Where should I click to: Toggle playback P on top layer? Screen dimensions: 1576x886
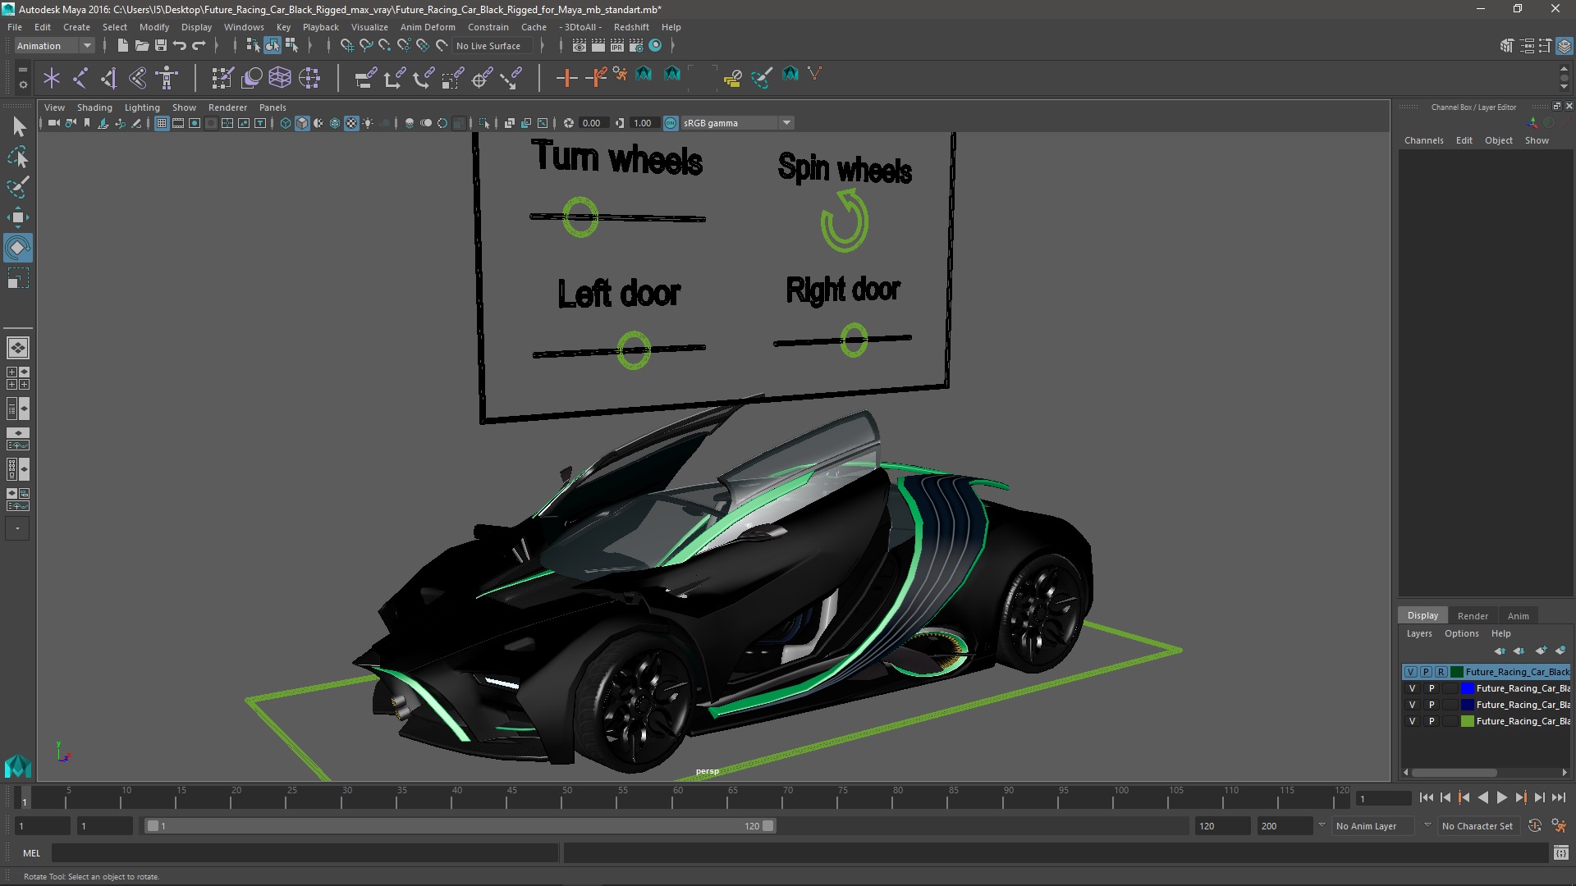(x=1426, y=672)
